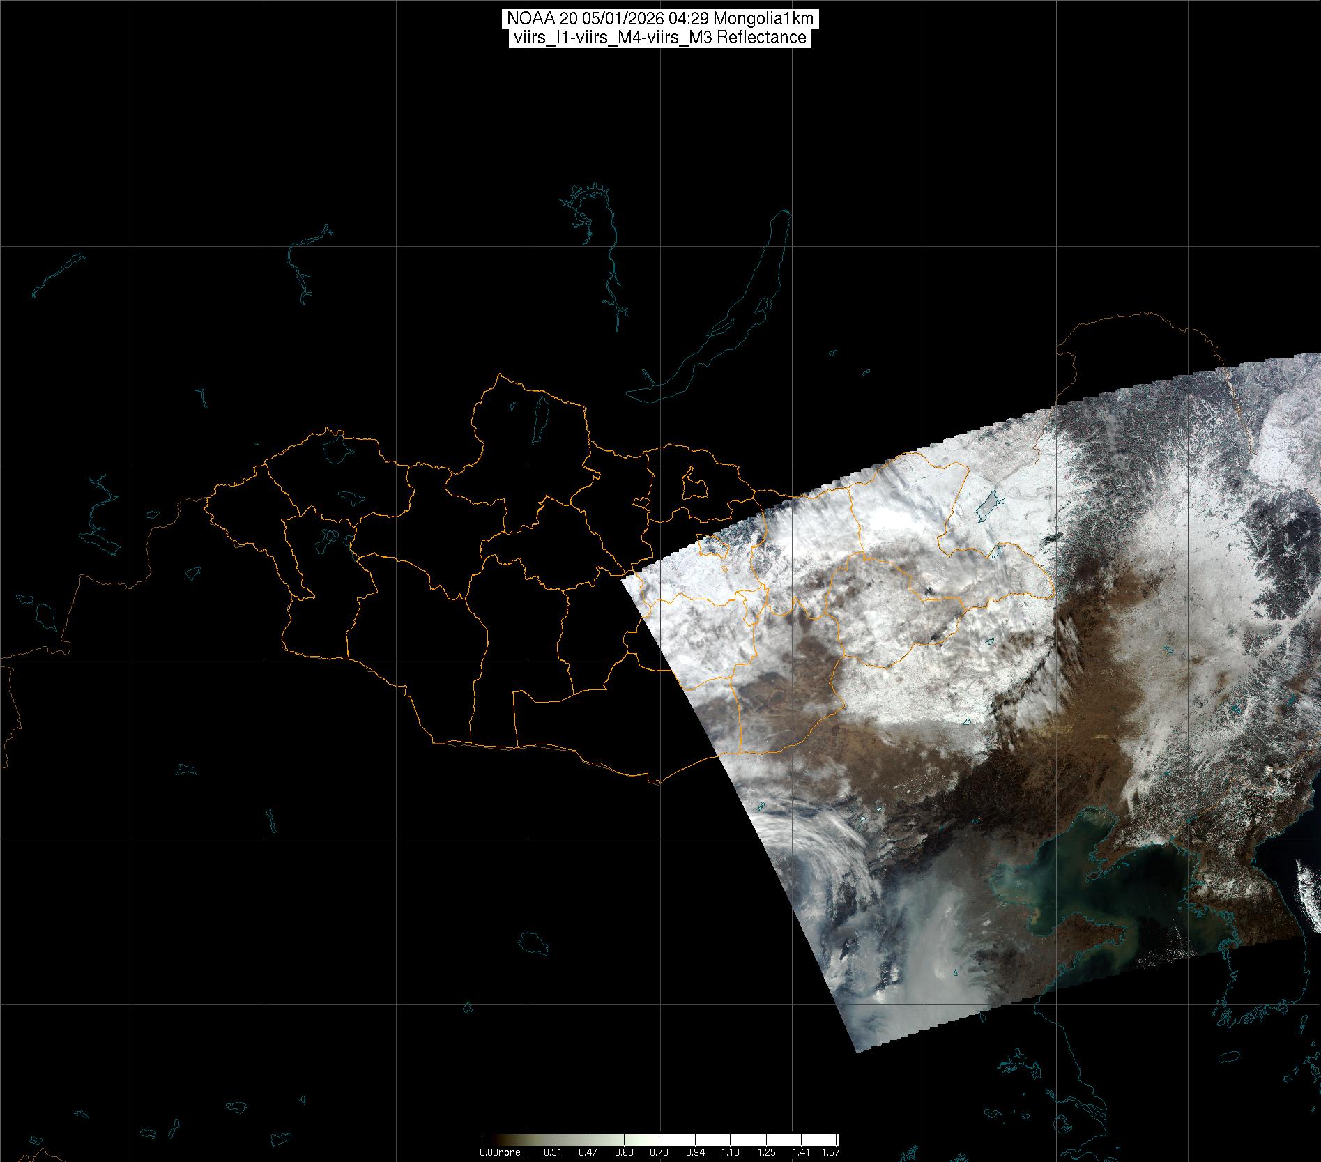Click the 0.00none colorbar label
The width and height of the screenshot is (1321, 1162).
click(499, 1152)
